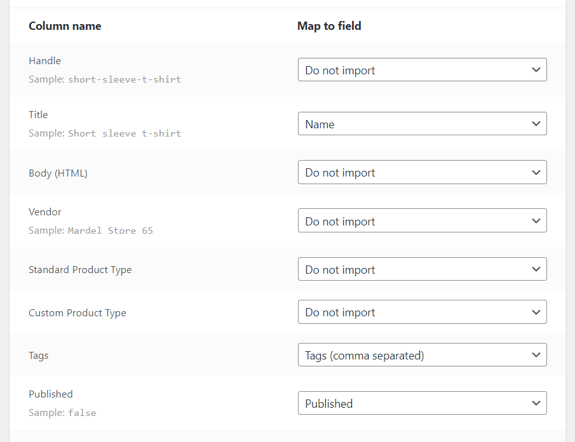
Task: Click the chevron on the Vendor dropdown
Action: pyautogui.click(x=536, y=221)
